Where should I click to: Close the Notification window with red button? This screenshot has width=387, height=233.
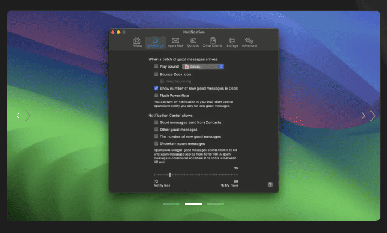[x=113, y=32]
